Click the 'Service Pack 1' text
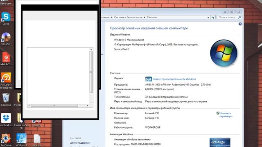 point(122,49)
